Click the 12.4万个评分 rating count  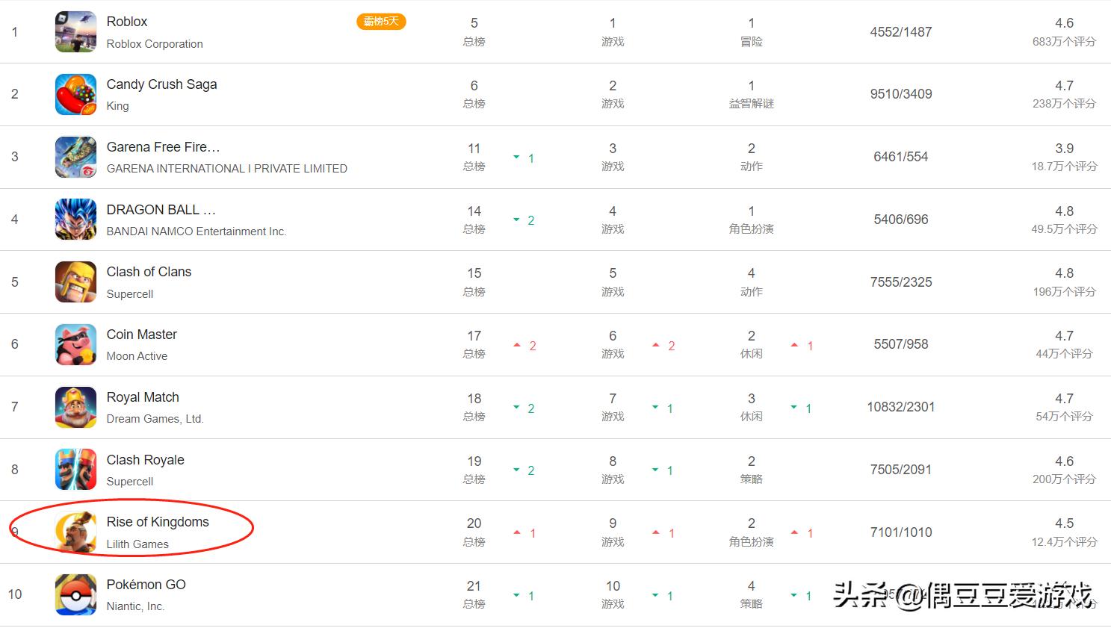pyautogui.click(x=1065, y=542)
